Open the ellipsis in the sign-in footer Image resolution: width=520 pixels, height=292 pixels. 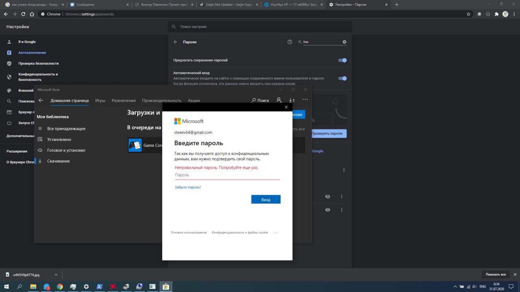click(275, 233)
